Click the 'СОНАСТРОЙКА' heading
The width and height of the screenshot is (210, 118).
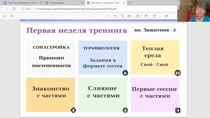coord(51,47)
